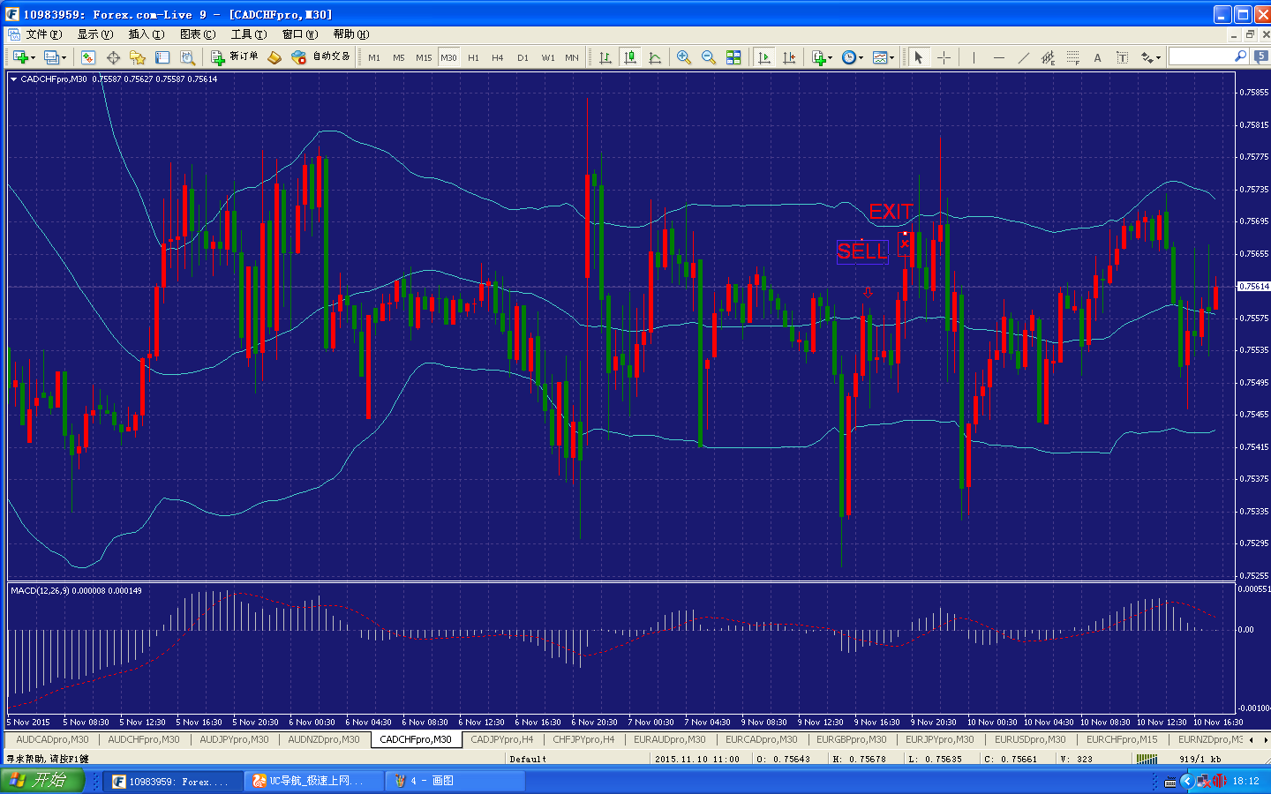Draw a horizontal line tool

998,57
